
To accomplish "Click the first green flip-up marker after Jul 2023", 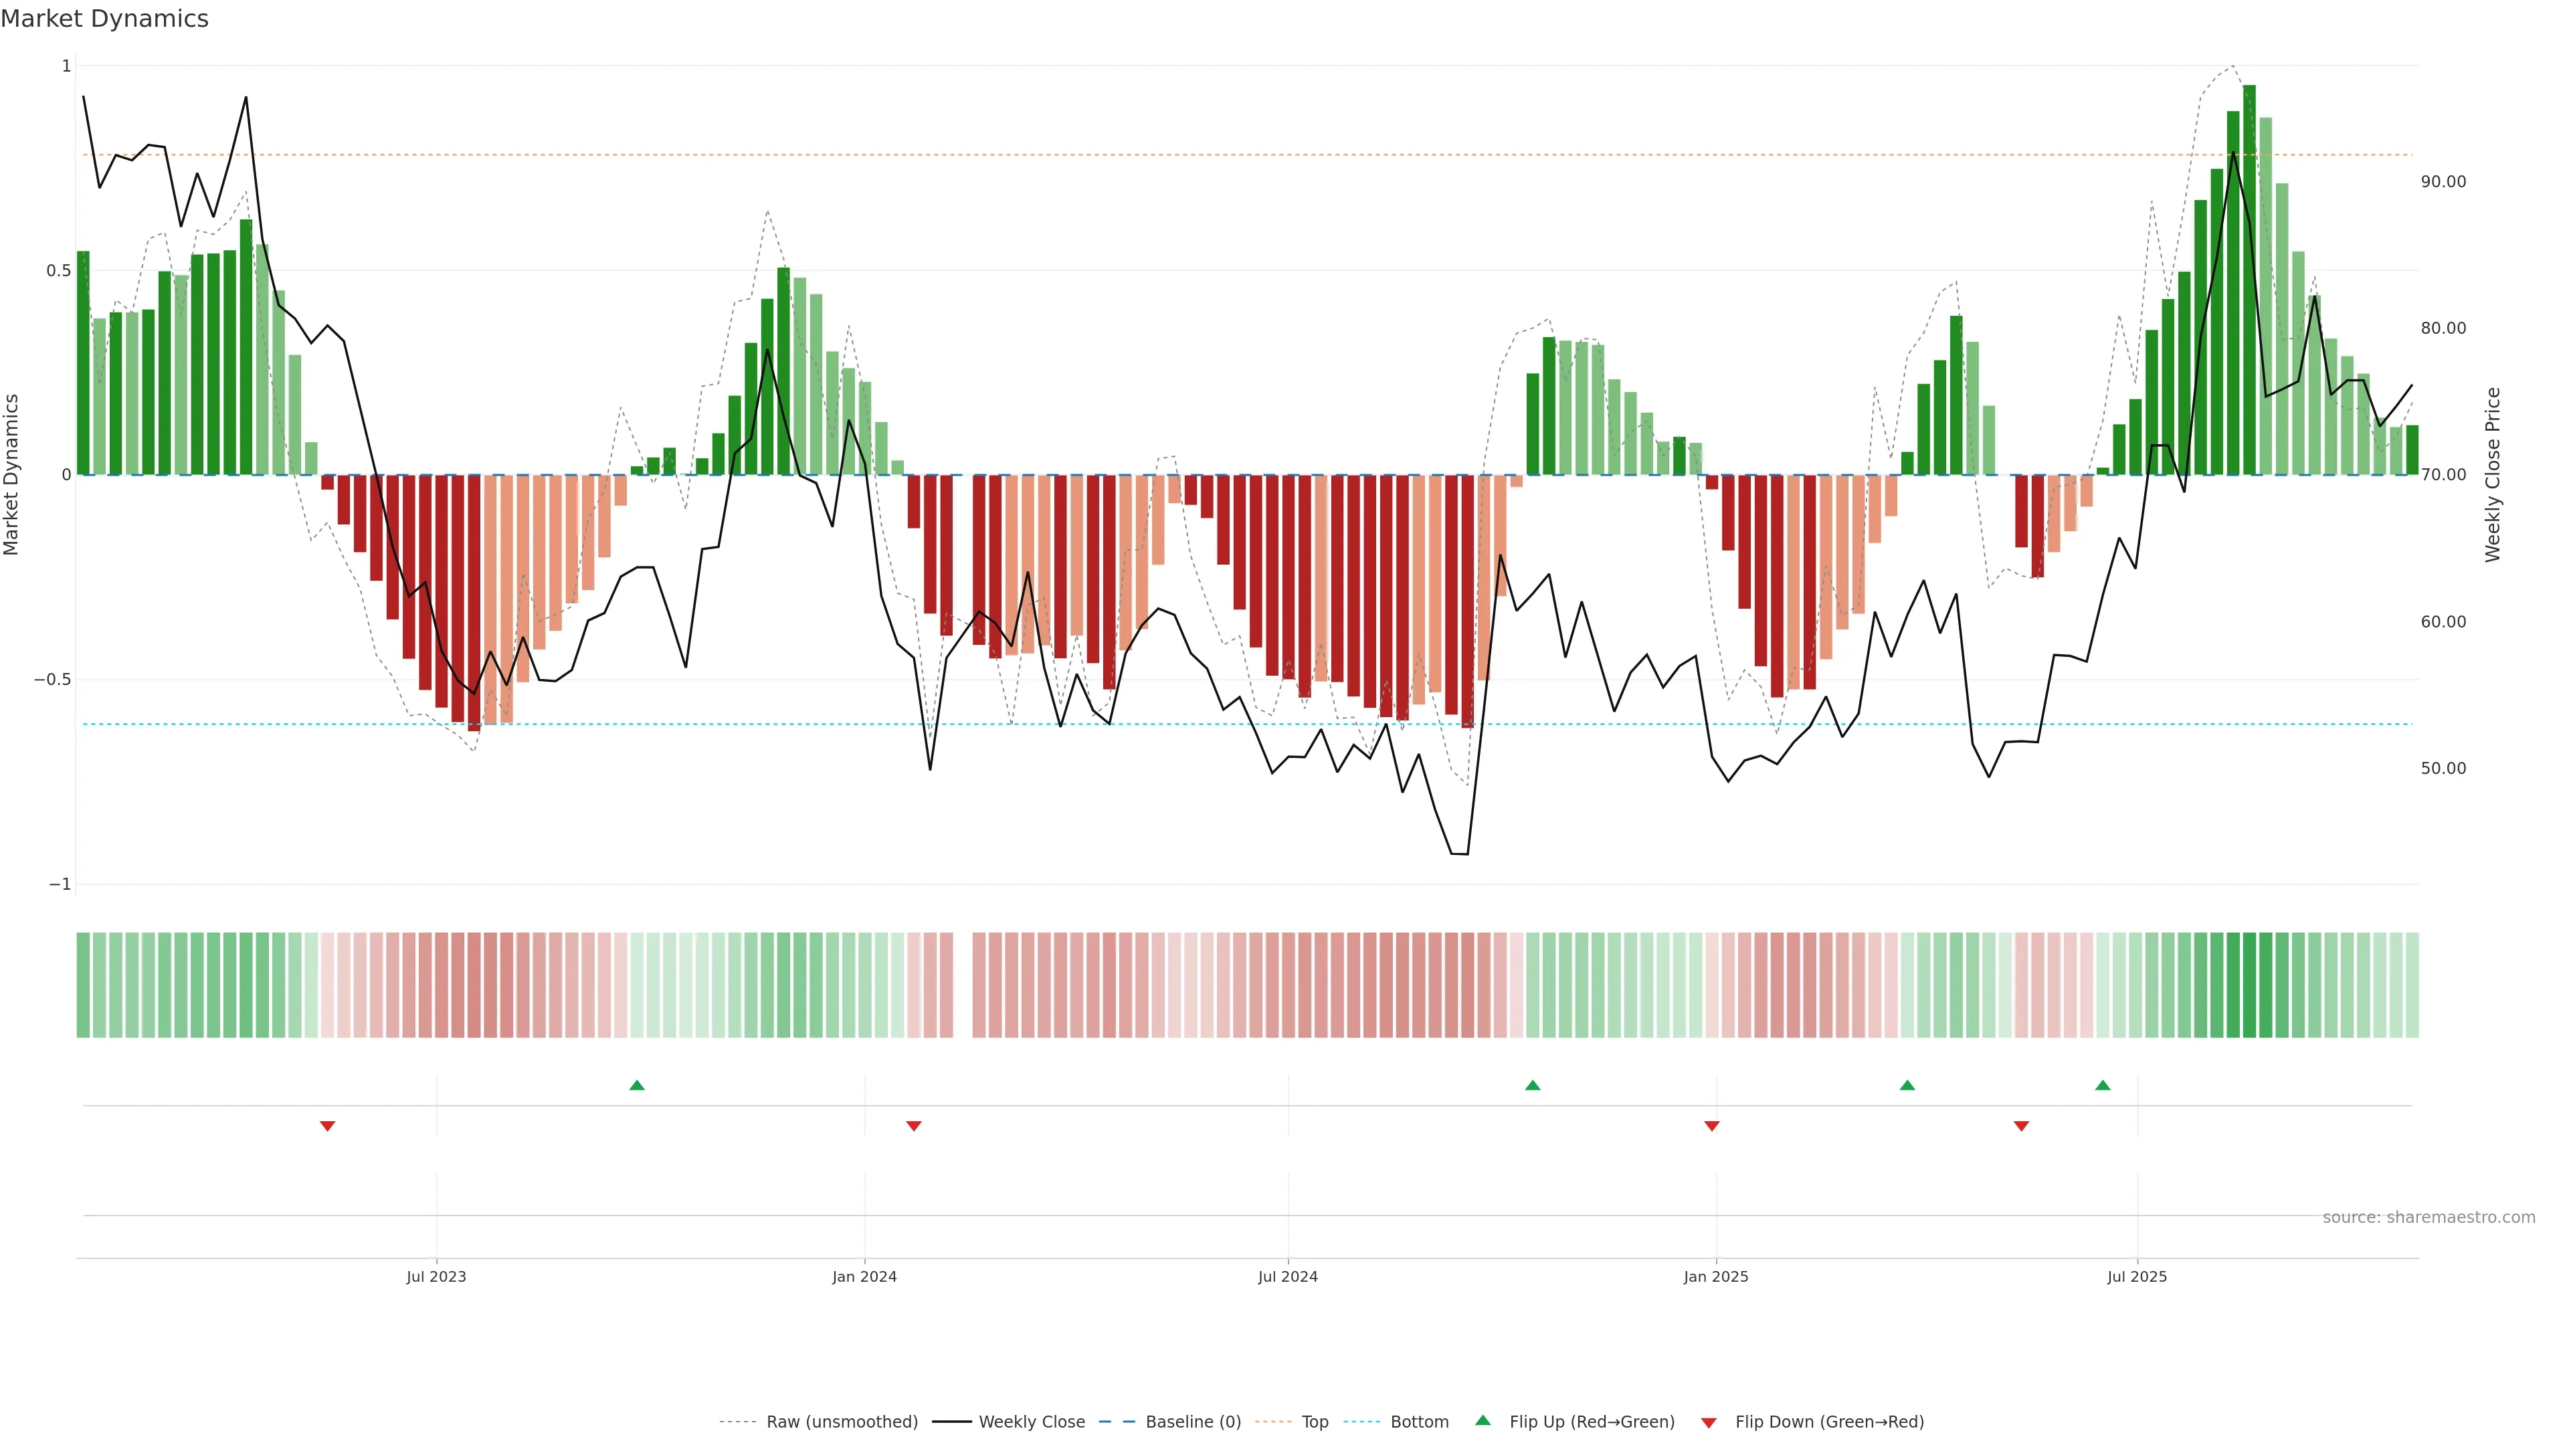I will (x=638, y=1085).
